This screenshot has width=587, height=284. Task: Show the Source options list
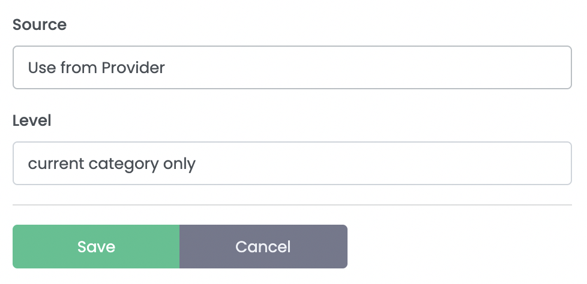coord(292,68)
